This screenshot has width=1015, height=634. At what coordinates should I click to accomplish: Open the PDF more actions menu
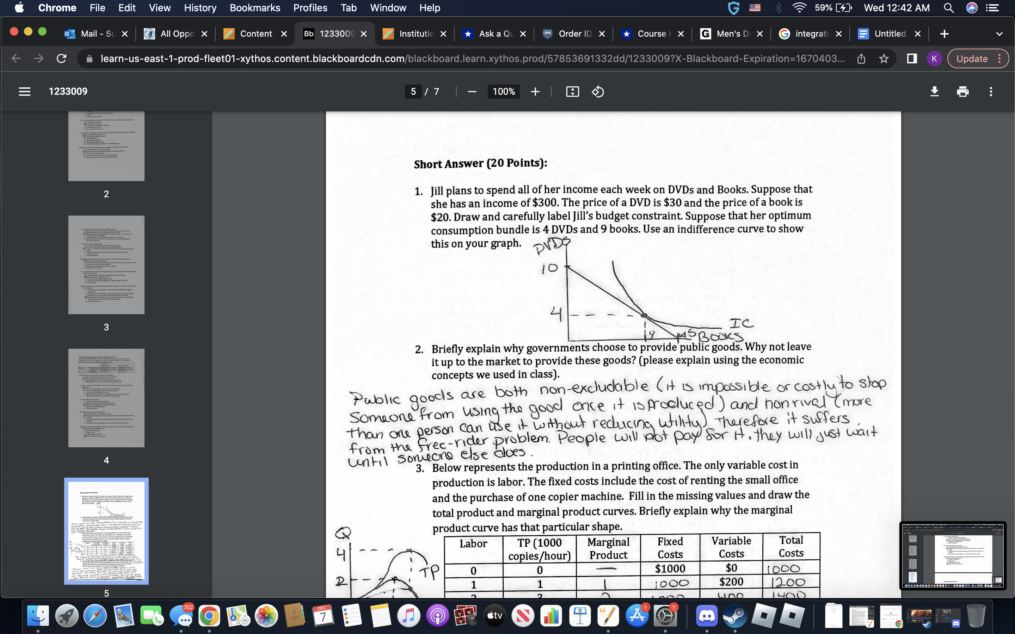pos(990,92)
